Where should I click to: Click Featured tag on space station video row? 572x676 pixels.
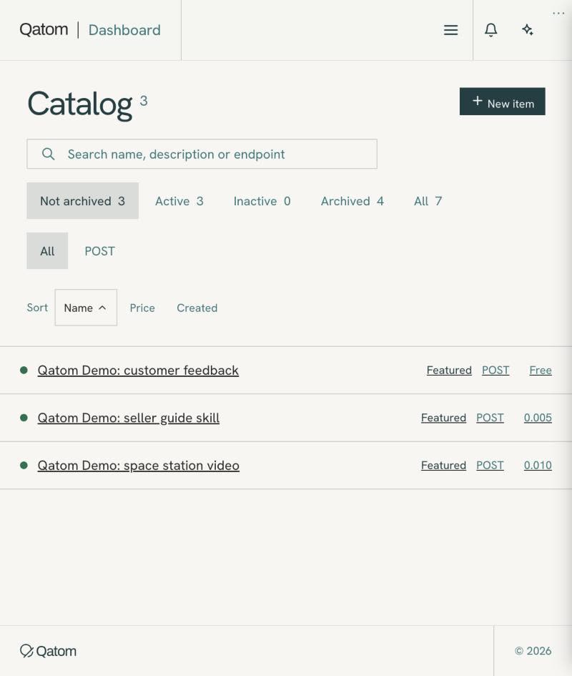(x=443, y=466)
